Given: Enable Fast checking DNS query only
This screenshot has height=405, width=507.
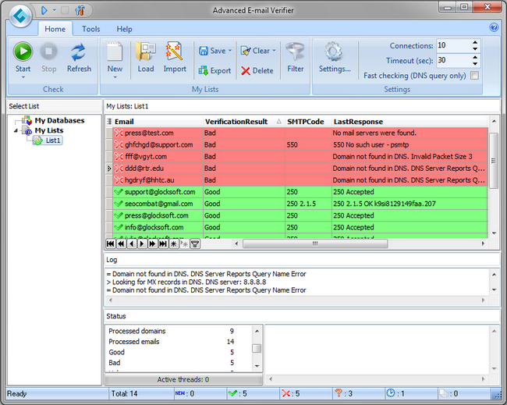Looking at the screenshot, I should [474, 76].
